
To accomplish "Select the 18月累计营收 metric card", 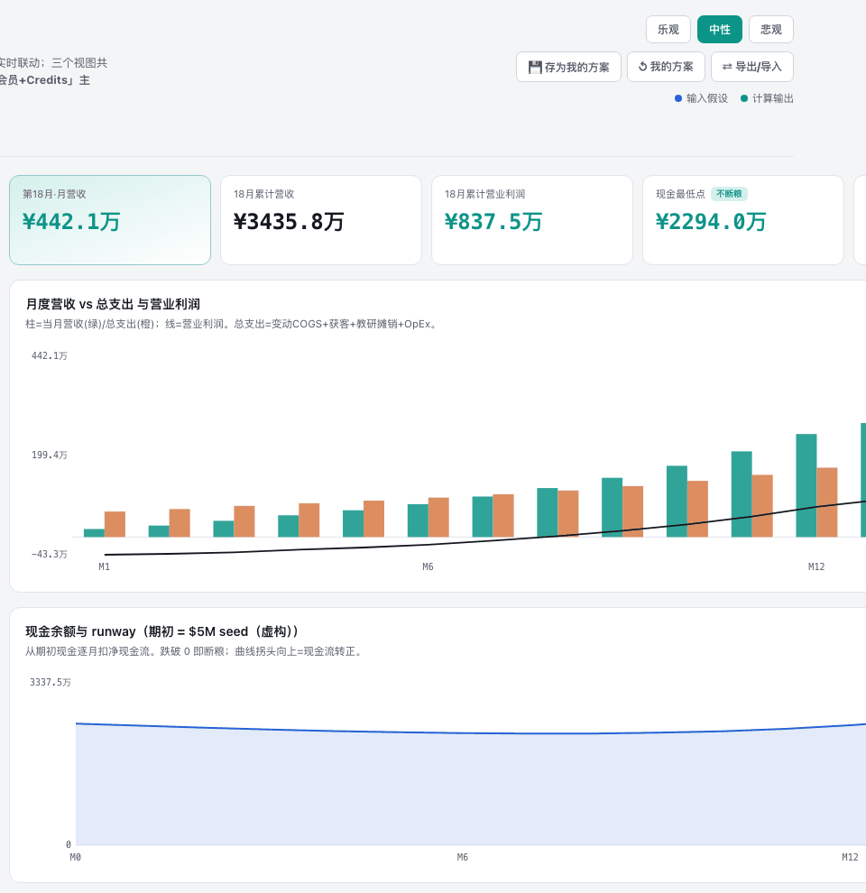I will click(x=321, y=220).
